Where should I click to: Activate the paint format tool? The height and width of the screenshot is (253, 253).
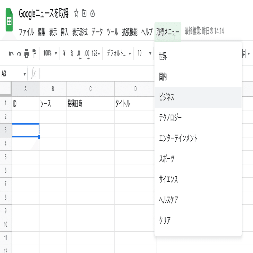click(34, 53)
